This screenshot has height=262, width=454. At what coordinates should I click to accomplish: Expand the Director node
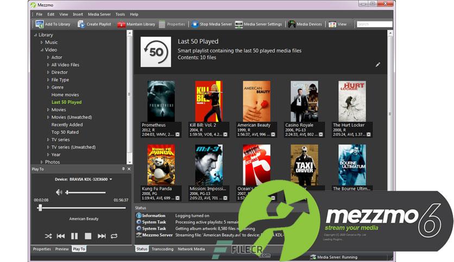click(48, 72)
